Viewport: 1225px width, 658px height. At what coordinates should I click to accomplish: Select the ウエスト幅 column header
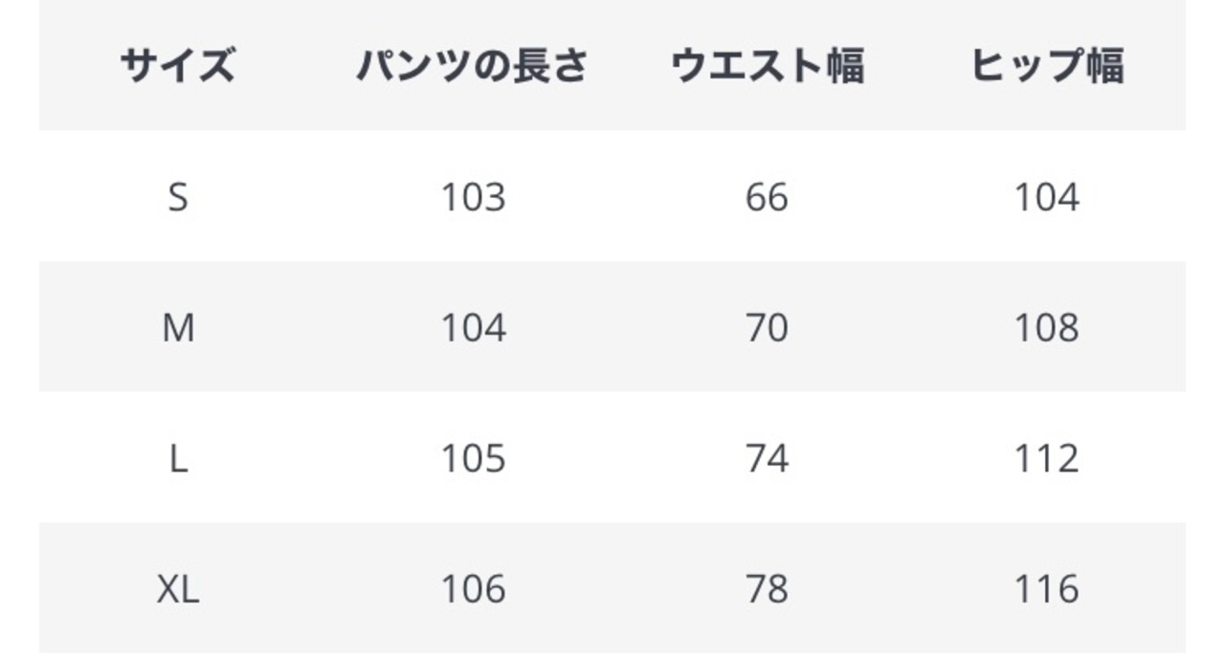click(x=767, y=67)
